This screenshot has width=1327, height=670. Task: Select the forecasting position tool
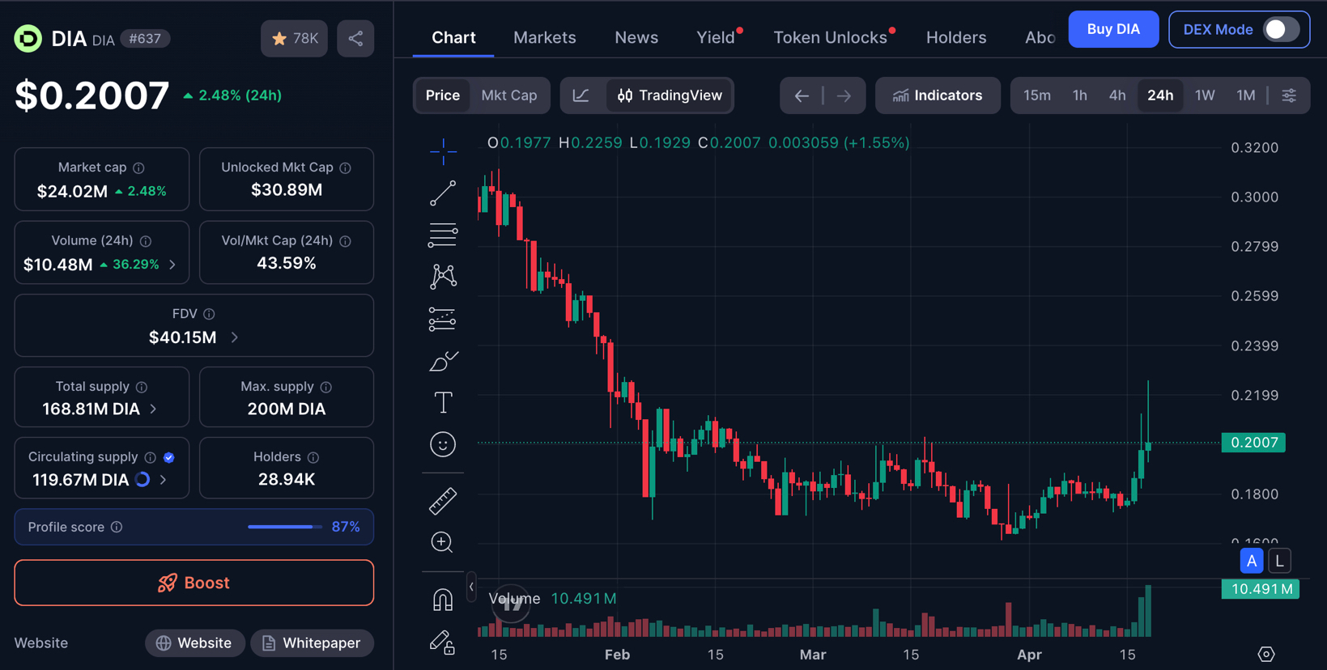[443, 319]
